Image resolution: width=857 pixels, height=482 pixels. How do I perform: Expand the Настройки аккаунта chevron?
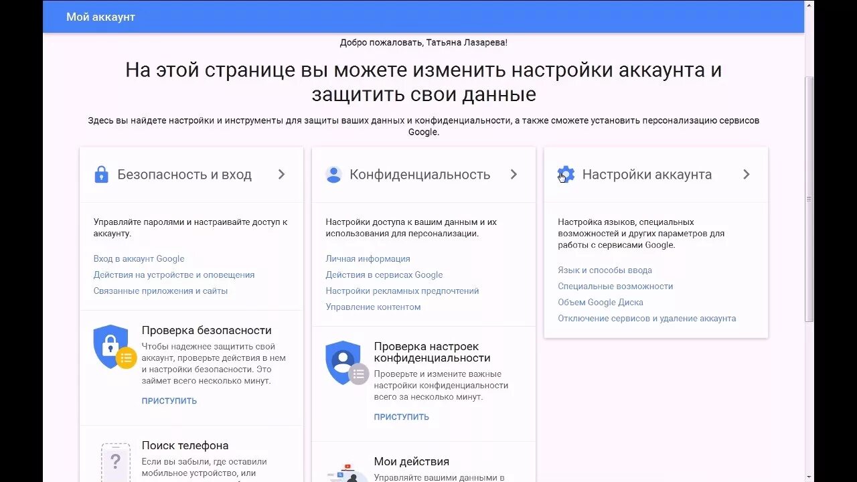pyautogui.click(x=747, y=174)
